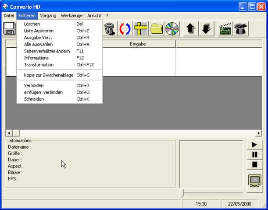Screen dimensions: 268x210
Task: Move item up with black up arrow
Action: pyautogui.click(x=191, y=28)
